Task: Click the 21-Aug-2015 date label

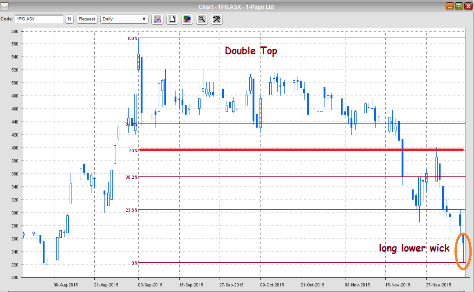Action: coord(106,285)
